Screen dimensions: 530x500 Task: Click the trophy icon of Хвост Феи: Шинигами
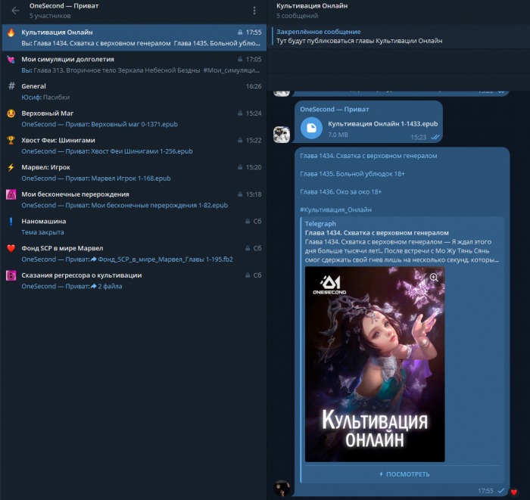(x=11, y=140)
